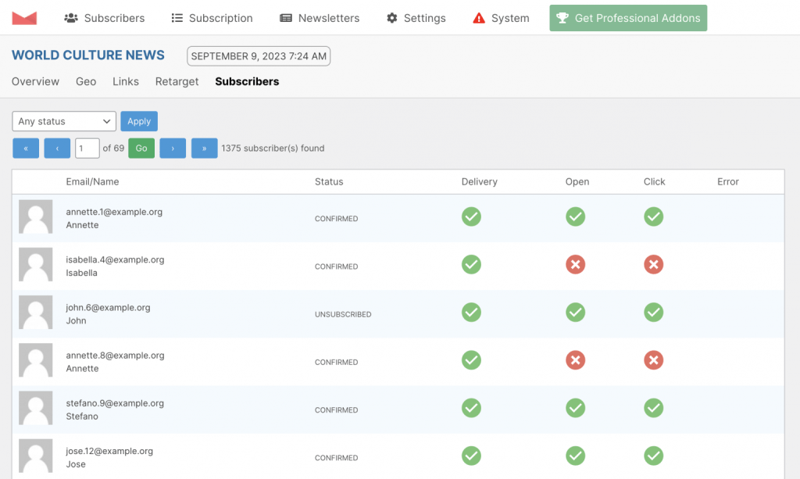The image size is (800, 479).
Task: Jump to the last page
Action: pyautogui.click(x=204, y=148)
